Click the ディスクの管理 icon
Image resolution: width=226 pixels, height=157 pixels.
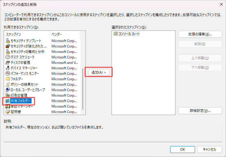[8, 63]
